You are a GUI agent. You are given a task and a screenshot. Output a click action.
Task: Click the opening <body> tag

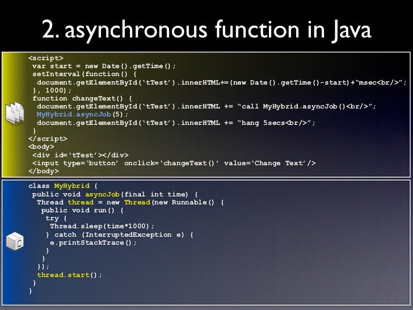coord(41,146)
